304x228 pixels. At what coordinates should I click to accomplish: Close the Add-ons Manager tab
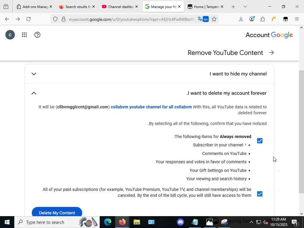(x=51, y=7)
